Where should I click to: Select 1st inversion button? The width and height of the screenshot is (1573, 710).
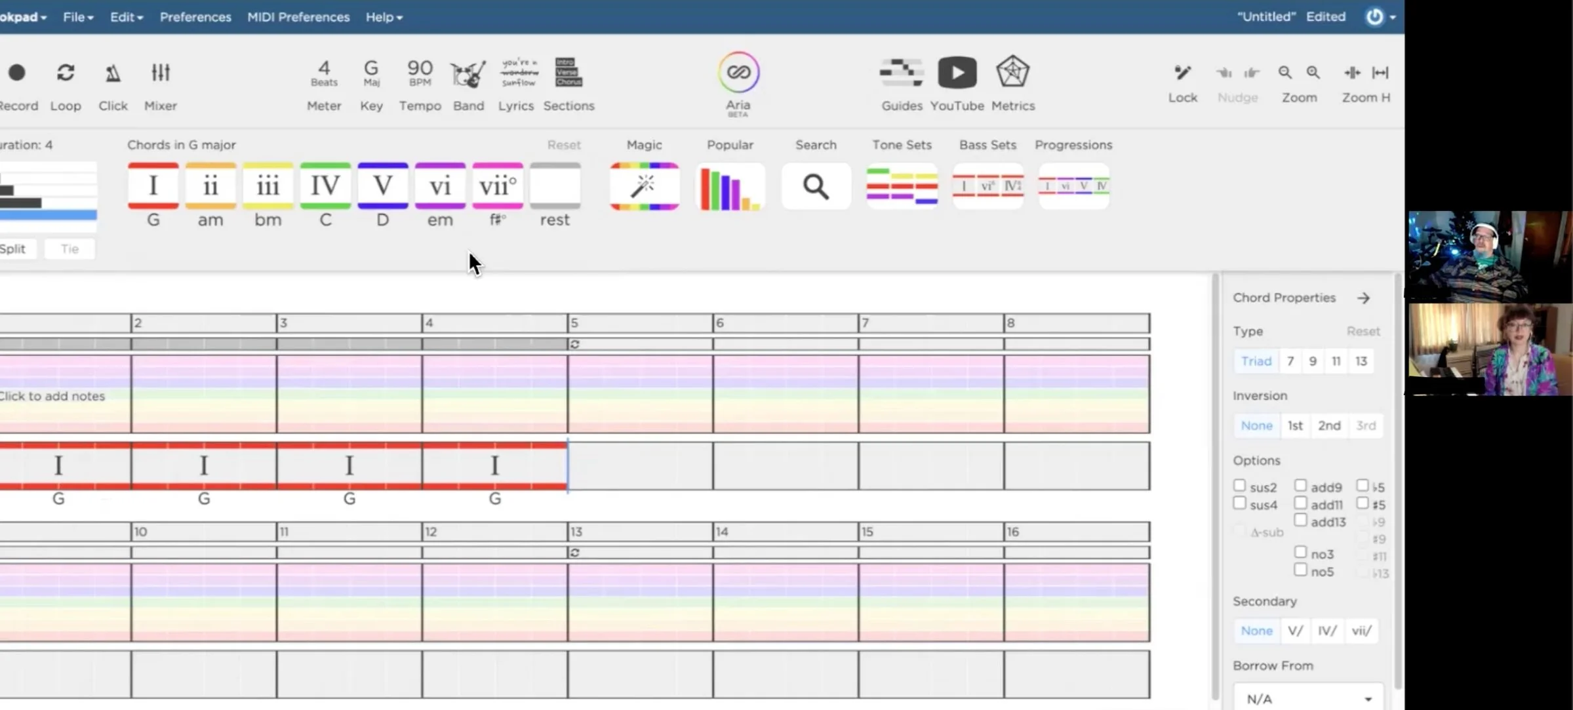tap(1294, 425)
